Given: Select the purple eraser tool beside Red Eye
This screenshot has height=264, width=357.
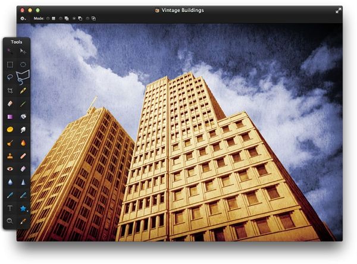Looking at the screenshot, I should pyautogui.click(x=23, y=169).
